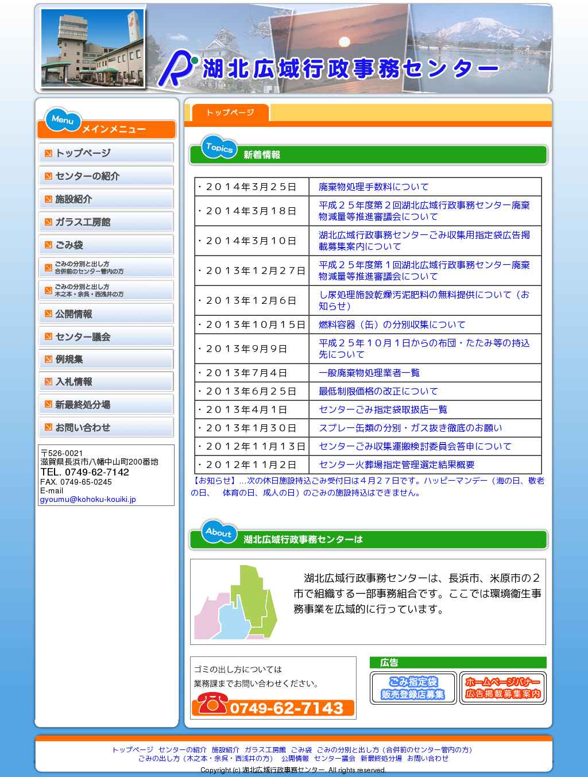This screenshot has width=588, height=777.
Task: Click the red telephone icon
Action: [212, 703]
